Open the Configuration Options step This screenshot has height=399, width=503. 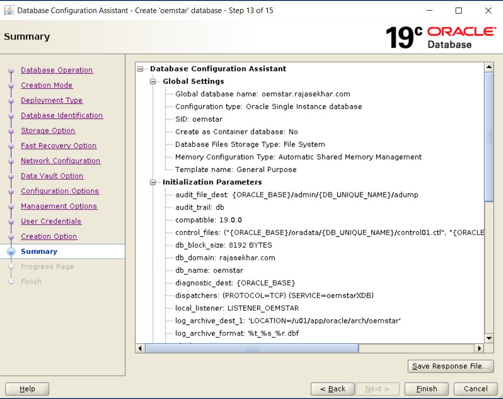point(60,190)
